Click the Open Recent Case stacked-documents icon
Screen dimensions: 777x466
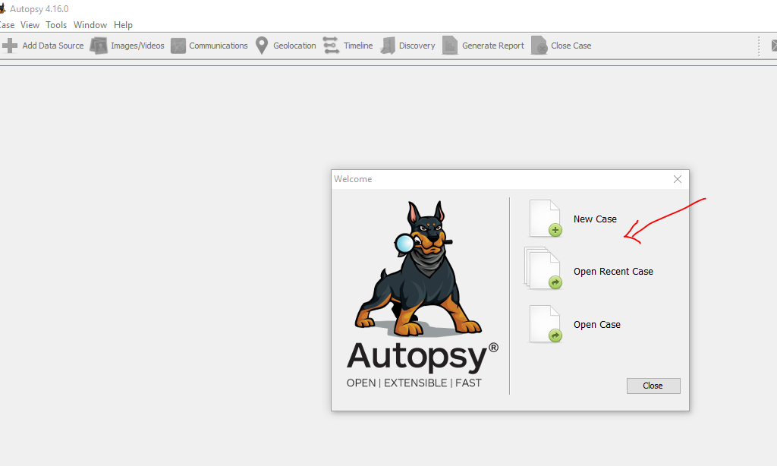point(543,268)
